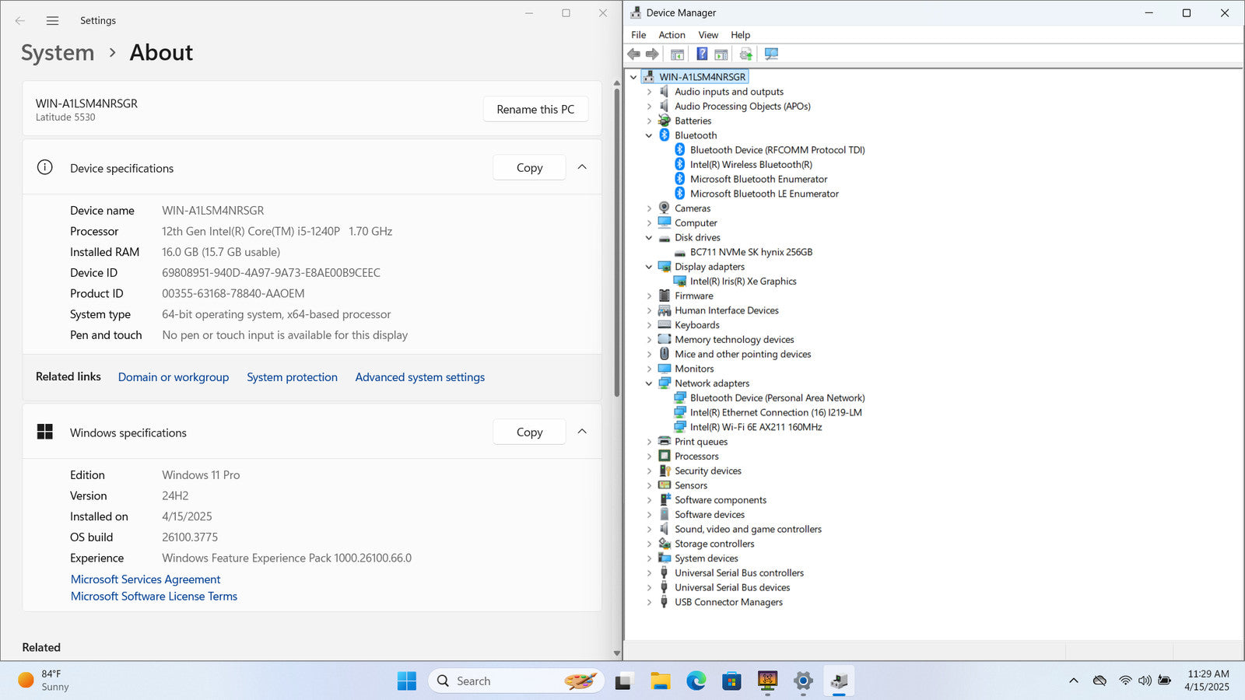This screenshot has width=1245, height=700.
Task: Open the Windows Start button
Action: [x=407, y=681]
